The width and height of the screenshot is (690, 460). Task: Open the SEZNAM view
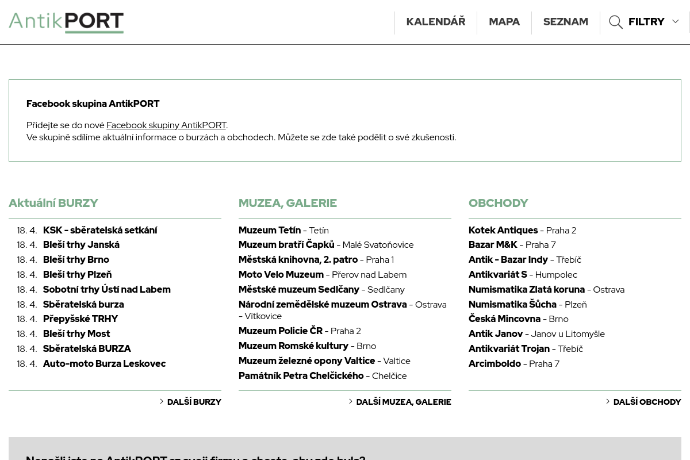[x=565, y=22]
